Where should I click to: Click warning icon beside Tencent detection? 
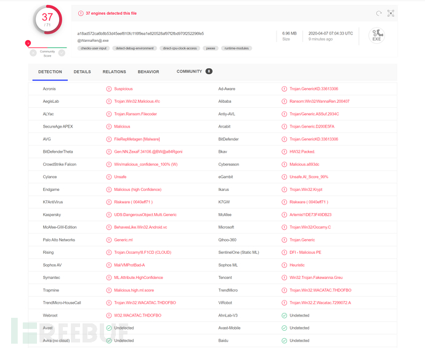[284, 278]
